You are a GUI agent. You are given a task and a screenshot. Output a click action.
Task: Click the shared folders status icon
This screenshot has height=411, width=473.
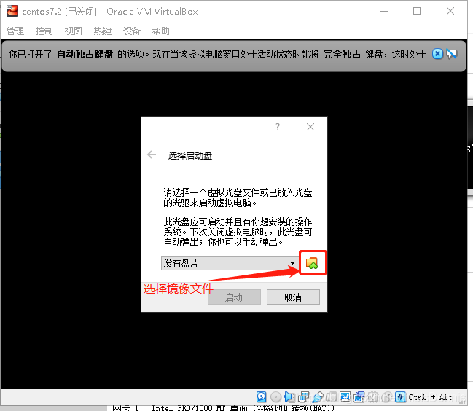[x=331, y=397]
